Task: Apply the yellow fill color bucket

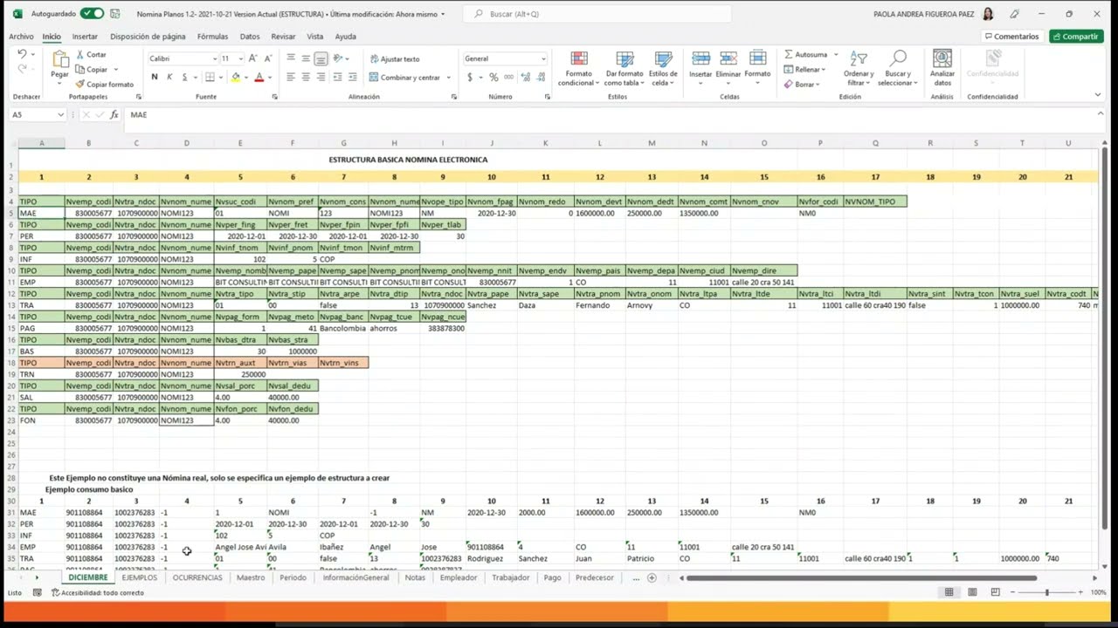Action: (235, 77)
